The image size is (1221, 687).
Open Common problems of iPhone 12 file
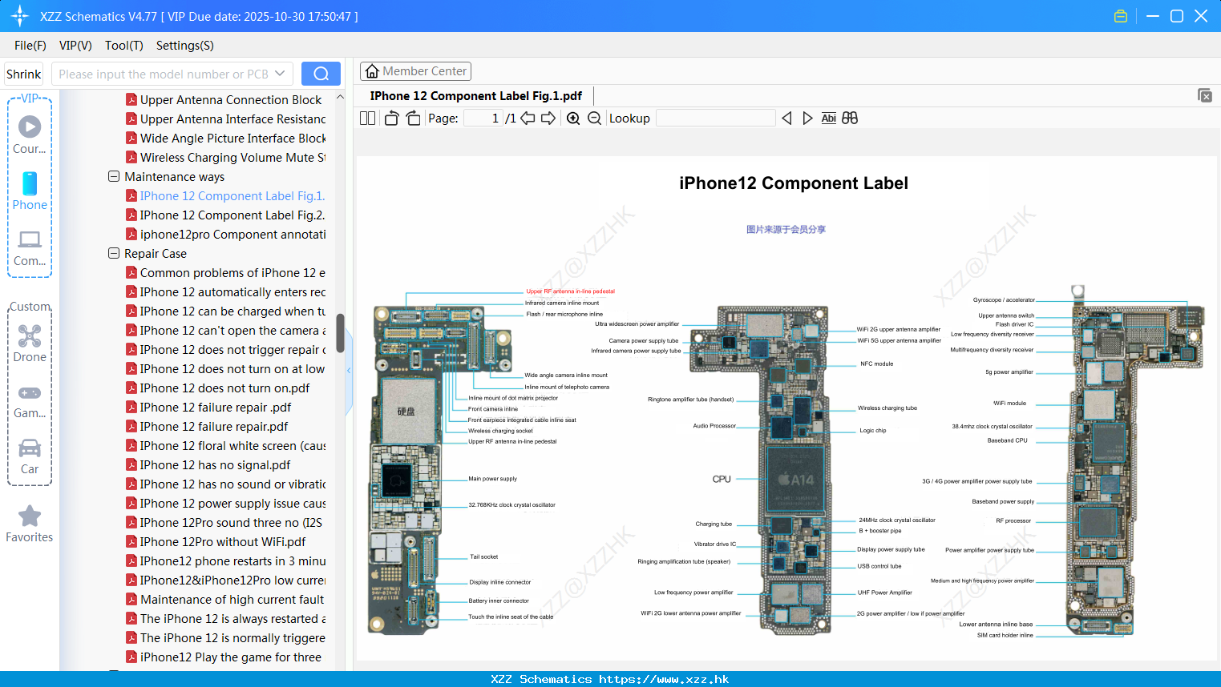point(226,272)
